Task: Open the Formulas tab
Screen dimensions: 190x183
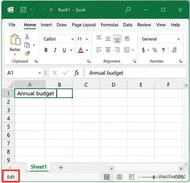Action: pos(109,25)
